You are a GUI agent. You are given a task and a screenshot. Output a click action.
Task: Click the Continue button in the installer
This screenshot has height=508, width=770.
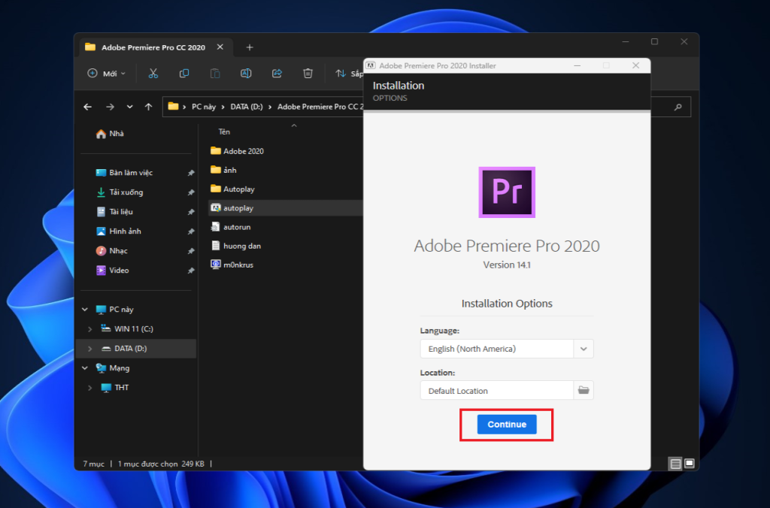(x=507, y=424)
